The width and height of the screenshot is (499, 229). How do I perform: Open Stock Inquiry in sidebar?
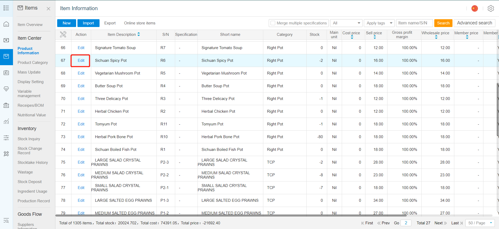pos(29,139)
